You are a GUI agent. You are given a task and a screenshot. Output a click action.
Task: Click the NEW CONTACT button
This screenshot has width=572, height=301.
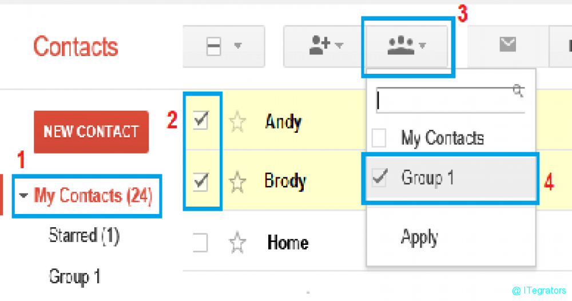coord(91,132)
